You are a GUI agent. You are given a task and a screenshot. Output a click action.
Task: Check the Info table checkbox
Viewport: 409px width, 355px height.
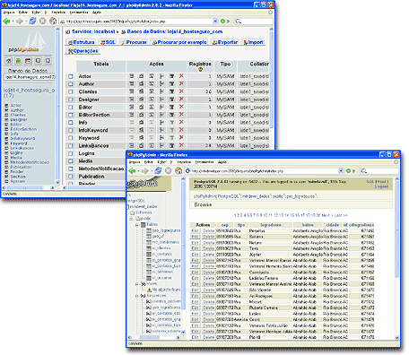tap(71, 123)
